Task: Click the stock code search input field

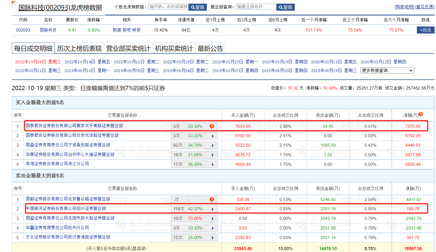Action: [168, 7]
